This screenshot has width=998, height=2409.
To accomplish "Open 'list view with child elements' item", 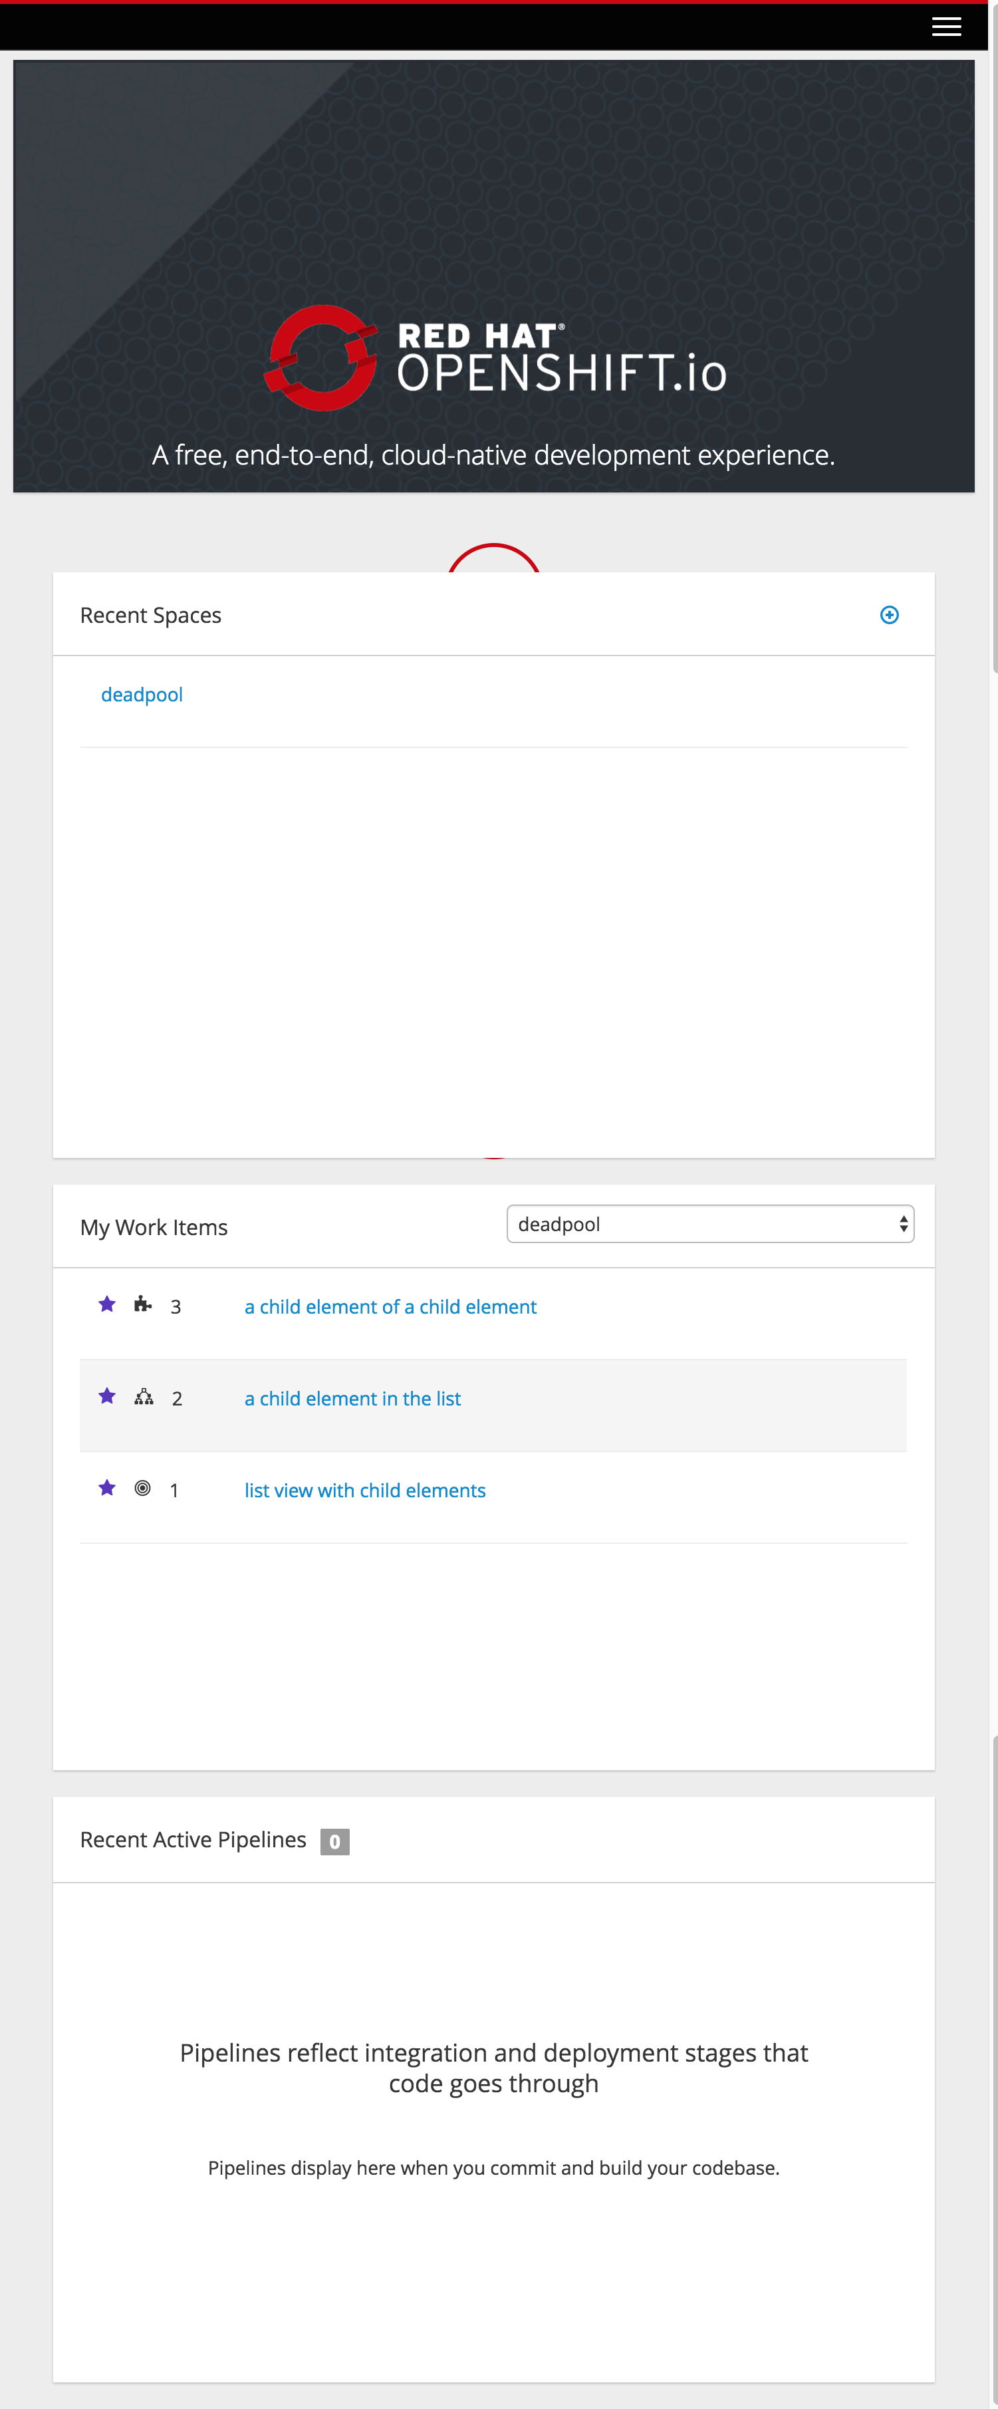I will pyautogui.click(x=364, y=1490).
